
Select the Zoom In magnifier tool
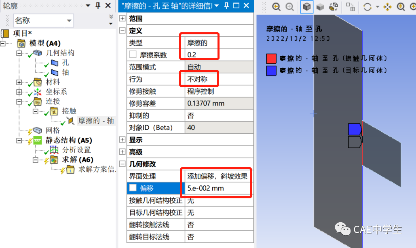[x=414, y=6]
